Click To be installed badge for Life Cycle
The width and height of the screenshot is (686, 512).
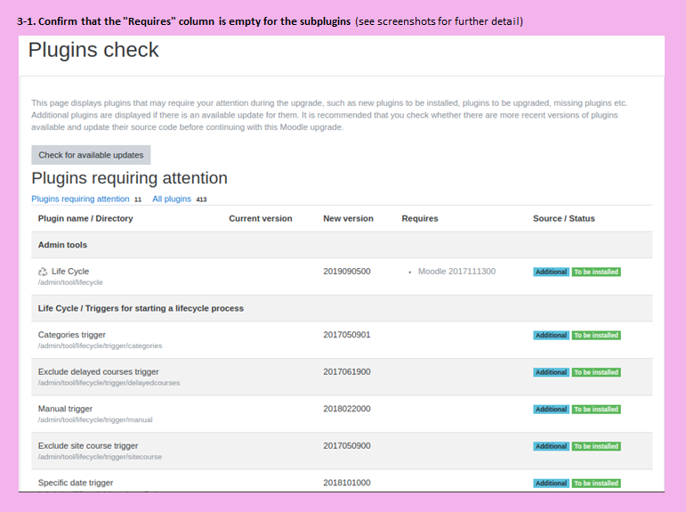[x=596, y=272]
